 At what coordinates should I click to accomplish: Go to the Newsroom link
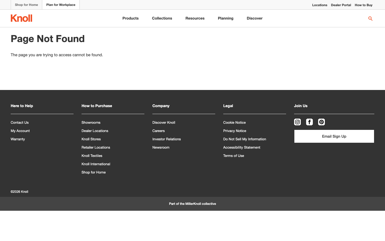161,148
